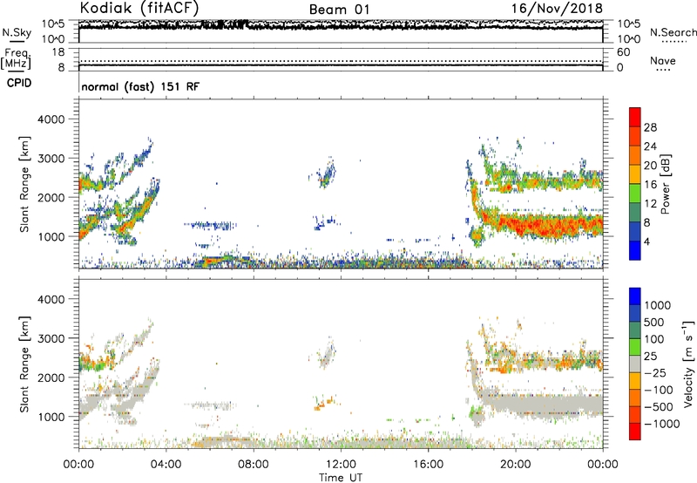
Task: Click the Velocity [m s-1] colorbar title
Action: (x=688, y=364)
